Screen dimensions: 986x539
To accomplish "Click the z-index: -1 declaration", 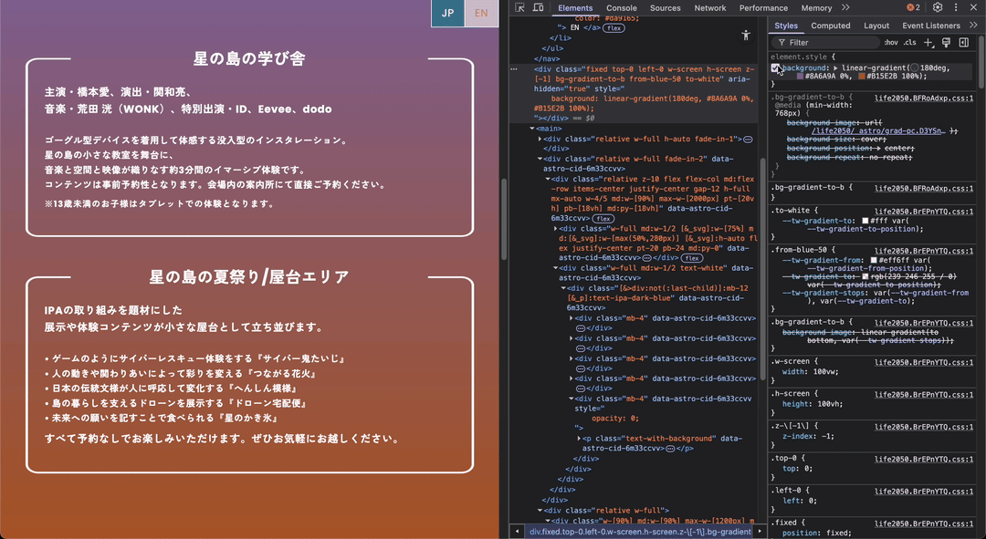I will [x=809, y=436].
